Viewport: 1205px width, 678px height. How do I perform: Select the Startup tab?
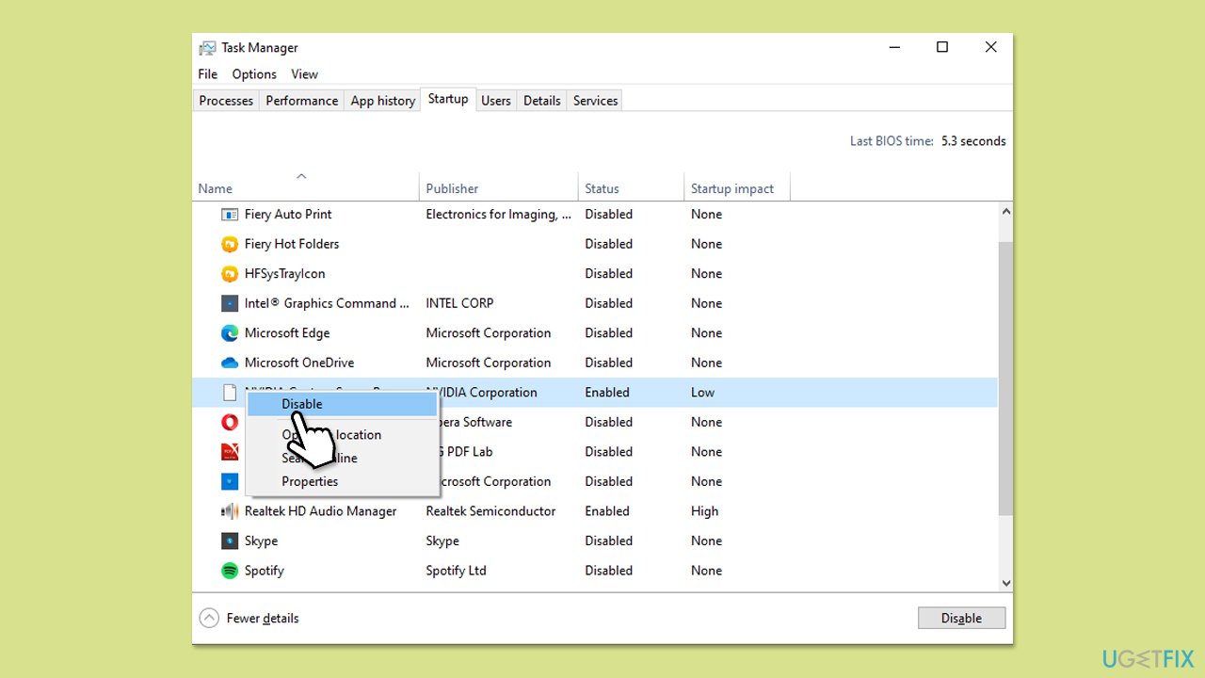[448, 99]
